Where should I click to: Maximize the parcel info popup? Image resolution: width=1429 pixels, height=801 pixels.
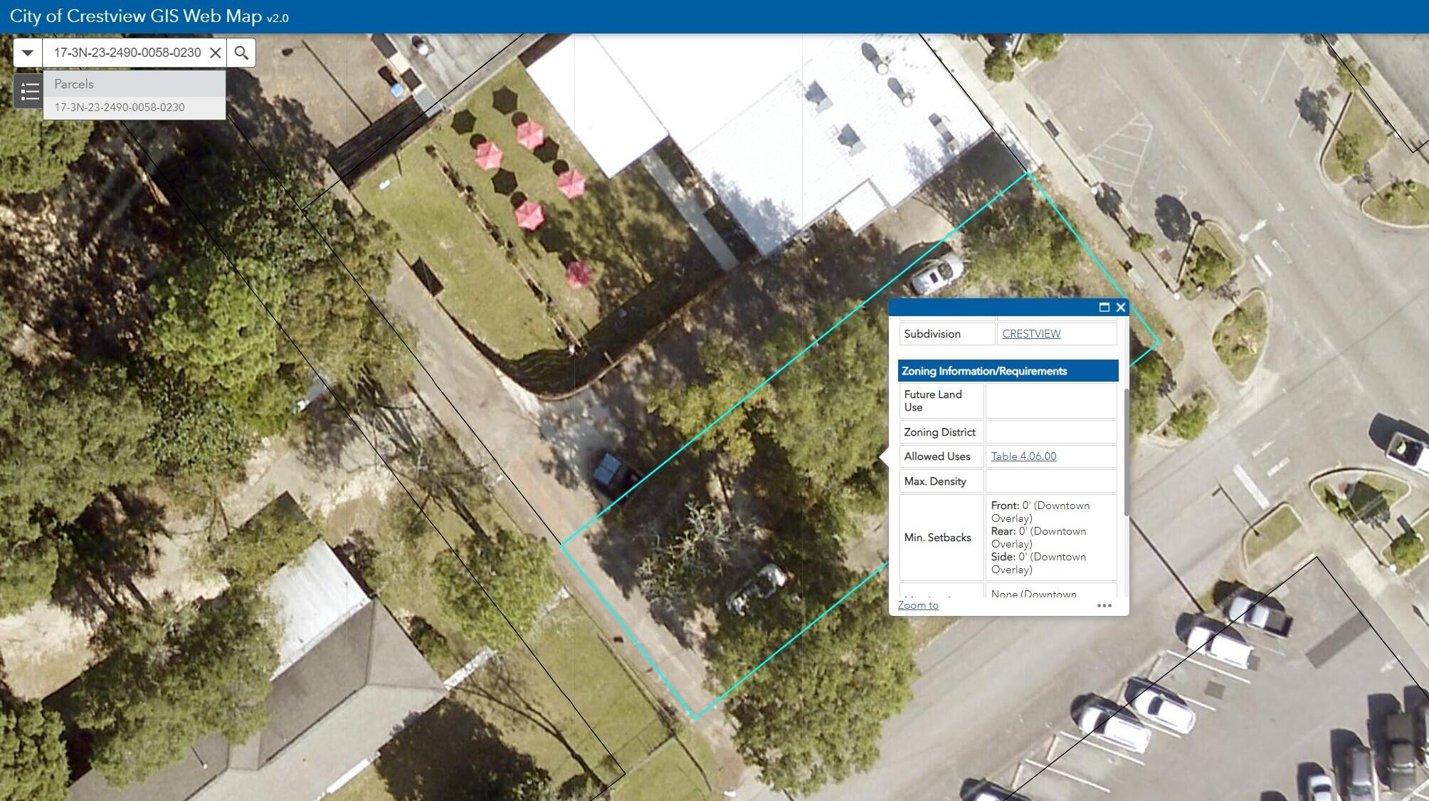[x=1104, y=308]
